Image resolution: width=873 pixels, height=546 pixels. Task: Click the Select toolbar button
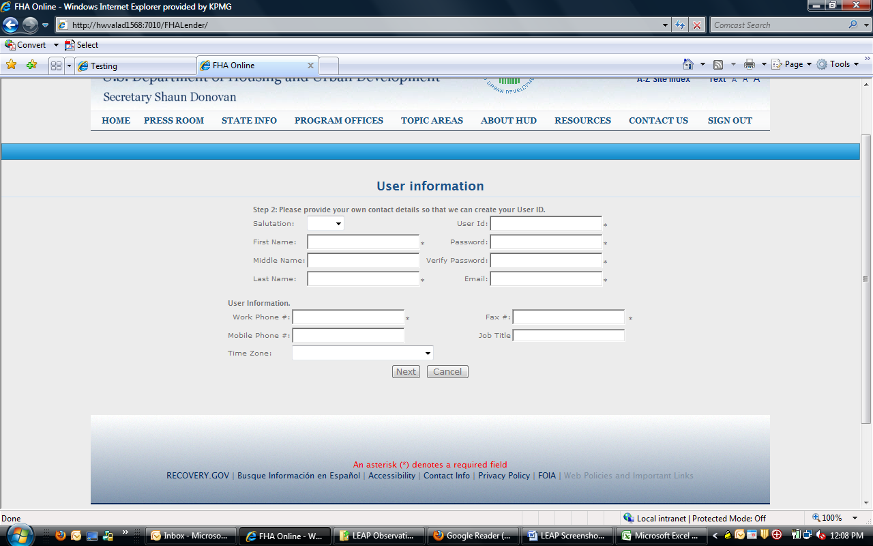pos(81,45)
